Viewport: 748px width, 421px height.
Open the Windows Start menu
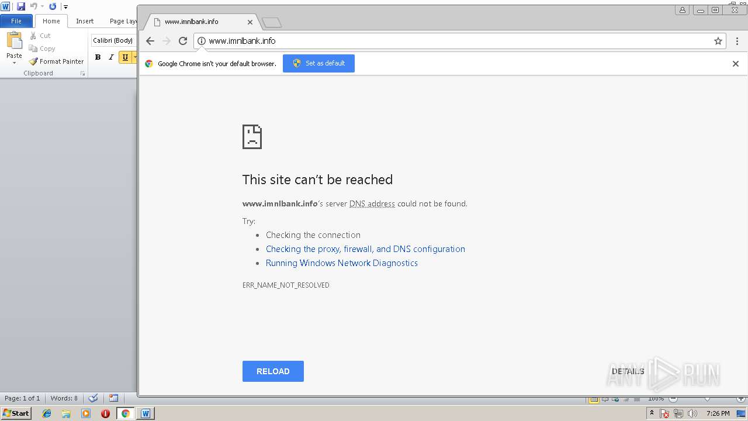[16, 413]
